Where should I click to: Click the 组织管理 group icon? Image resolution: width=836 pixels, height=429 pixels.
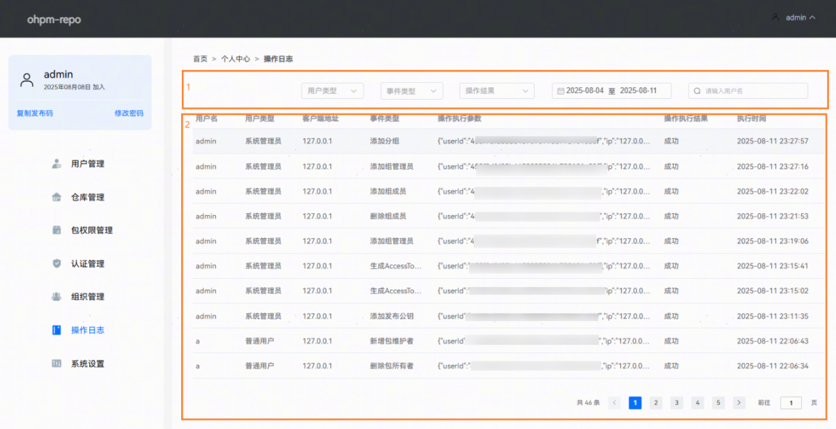[56, 297]
